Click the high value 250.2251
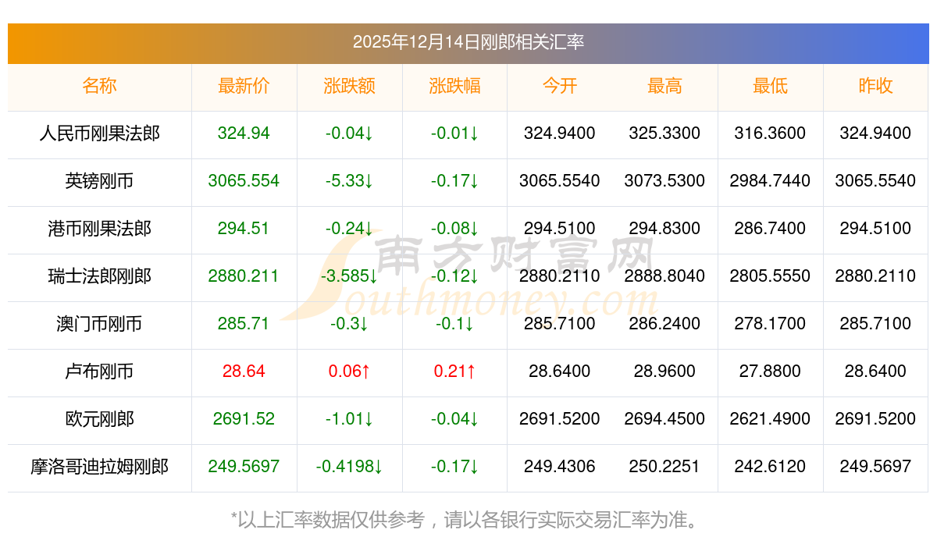Image resolution: width=937 pixels, height=544 pixels. click(x=665, y=467)
